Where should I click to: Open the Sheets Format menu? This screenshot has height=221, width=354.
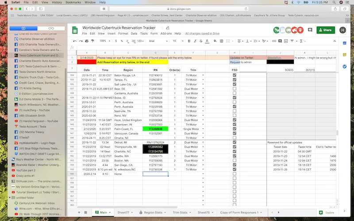123,34
